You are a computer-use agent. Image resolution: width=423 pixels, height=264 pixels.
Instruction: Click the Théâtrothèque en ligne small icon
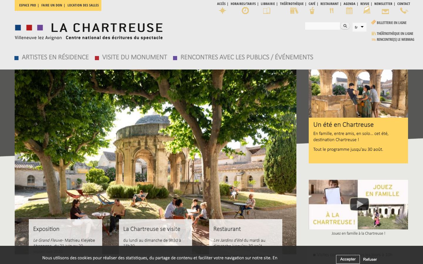point(374,34)
